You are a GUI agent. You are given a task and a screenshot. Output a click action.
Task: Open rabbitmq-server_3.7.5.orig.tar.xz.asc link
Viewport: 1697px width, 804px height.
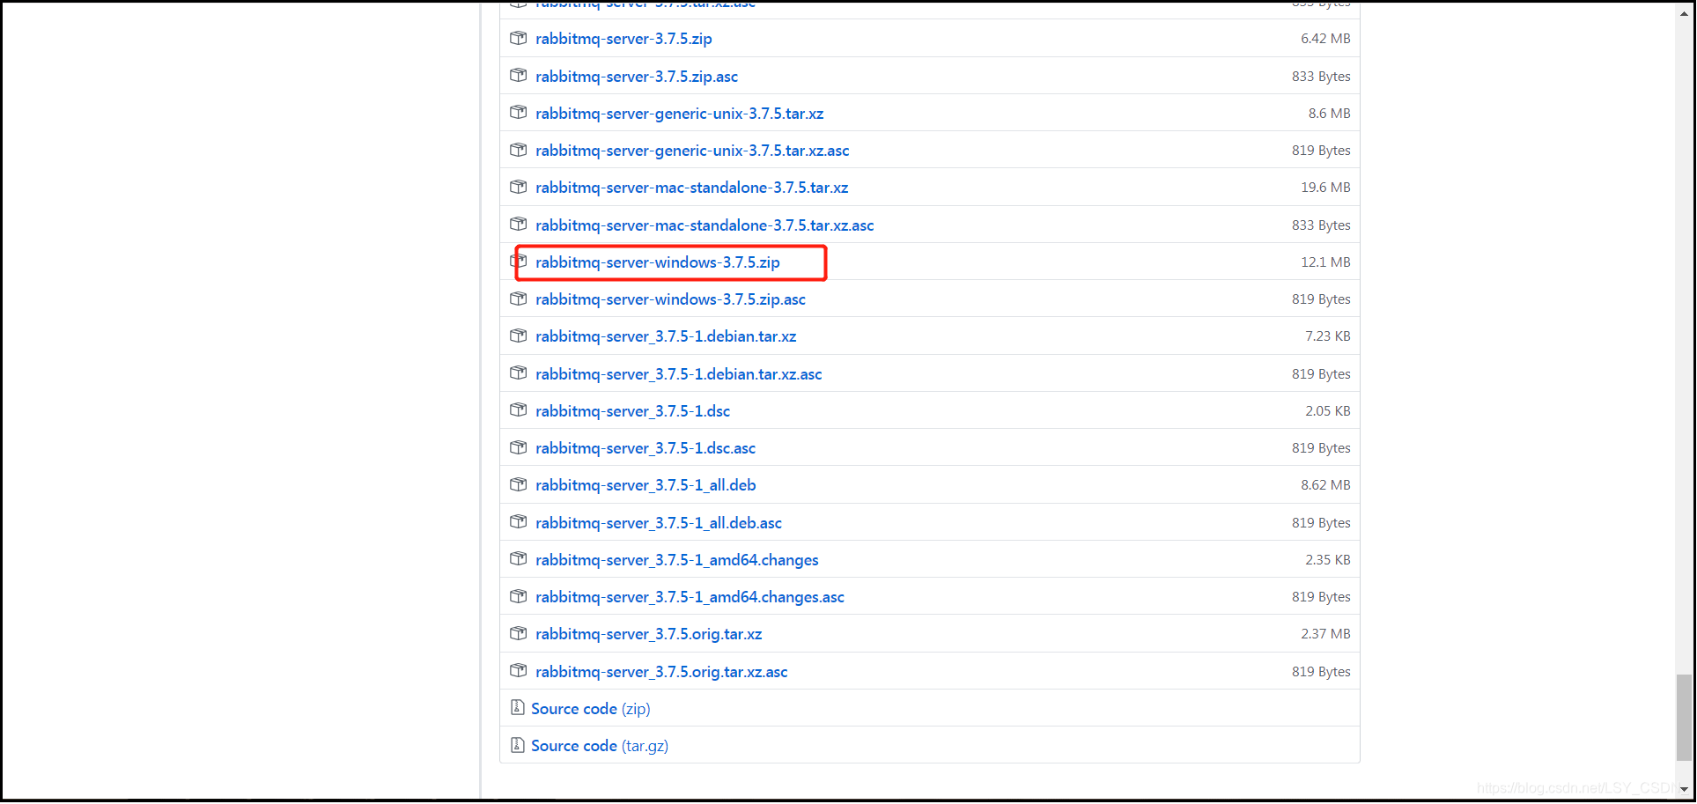[661, 672]
